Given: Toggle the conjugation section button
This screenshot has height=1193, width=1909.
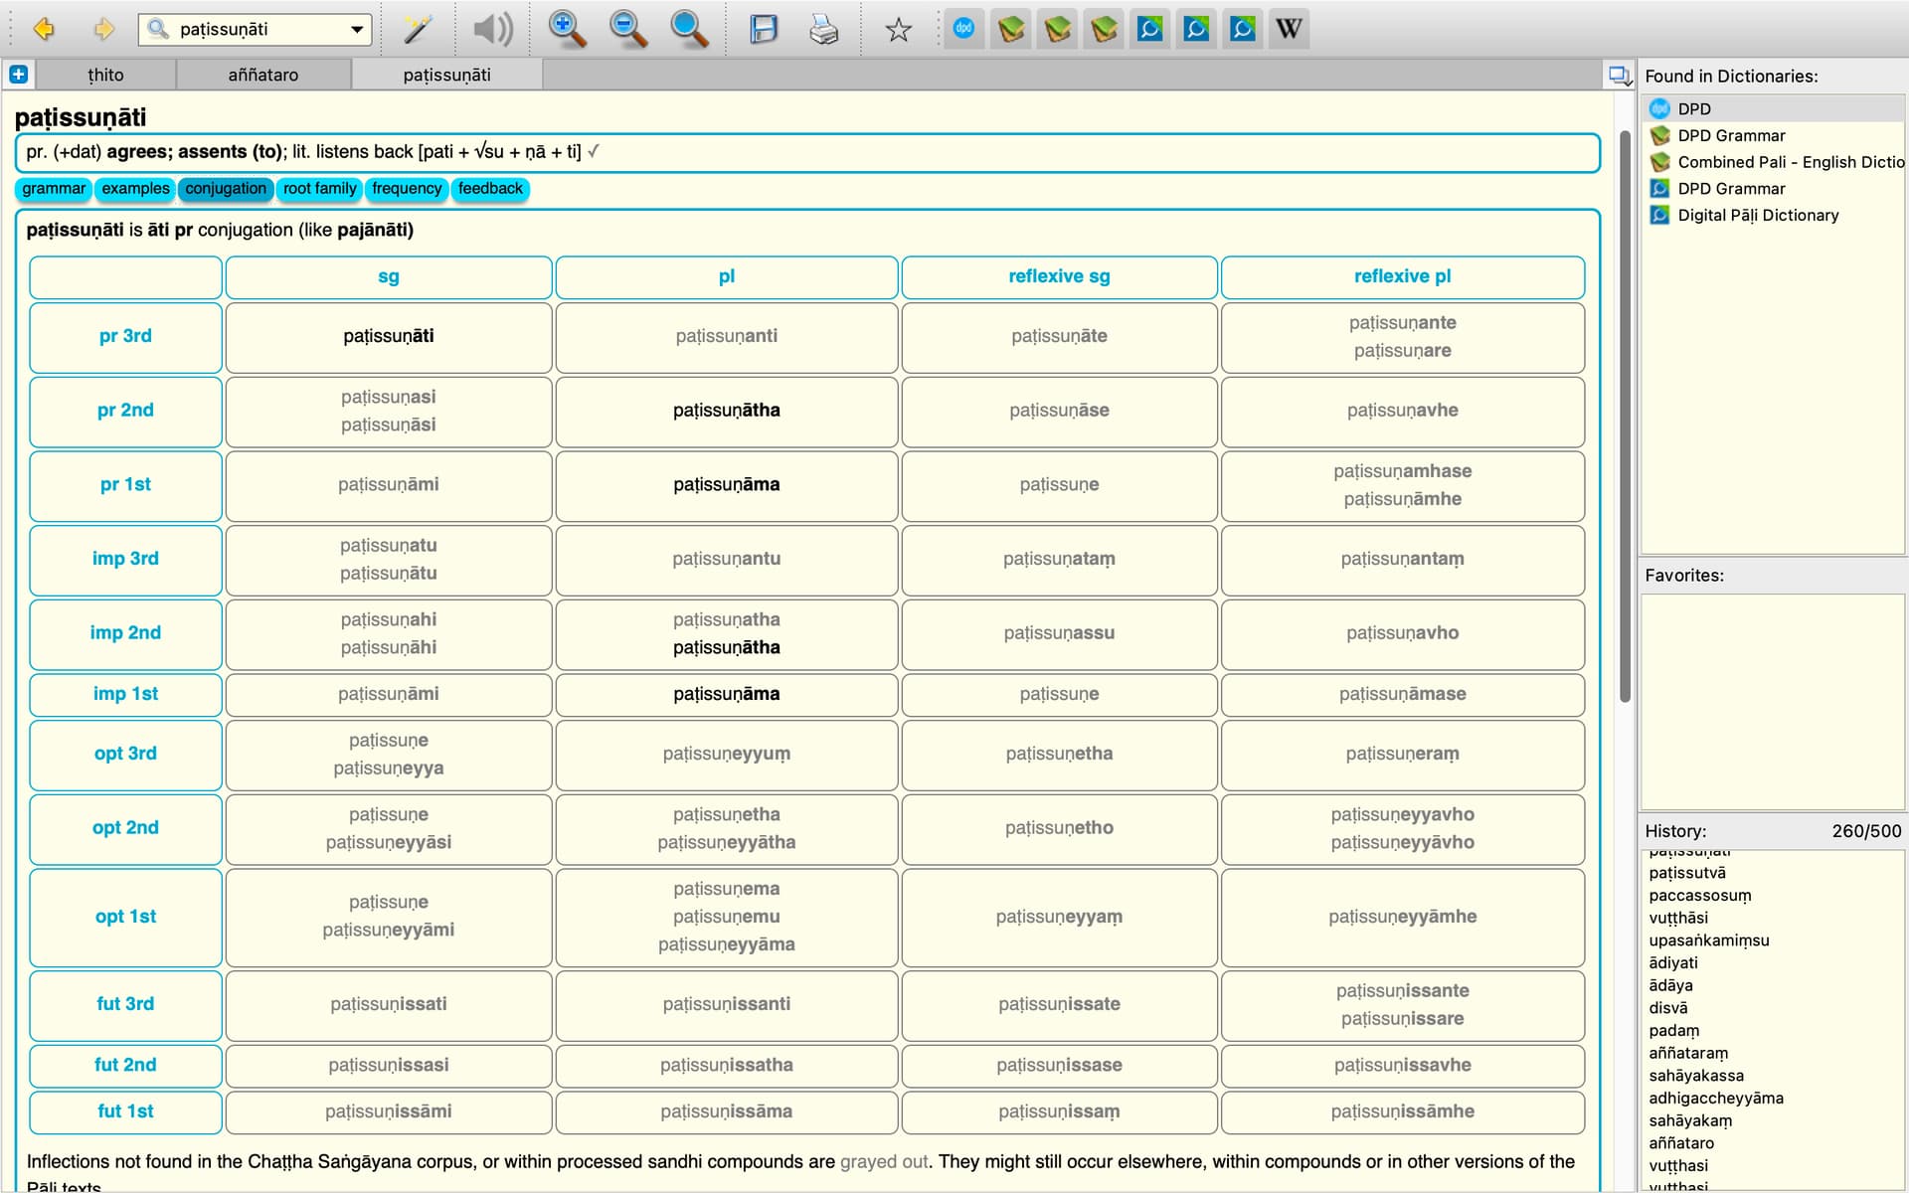Looking at the screenshot, I should tap(226, 188).
